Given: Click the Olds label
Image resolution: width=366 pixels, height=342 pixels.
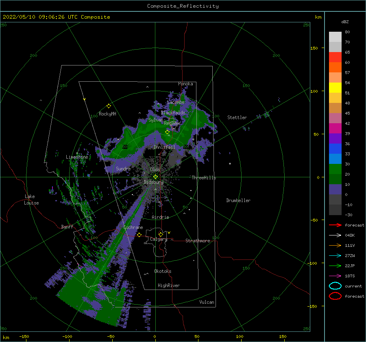Looking at the screenshot, I should click(x=155, y=170).
